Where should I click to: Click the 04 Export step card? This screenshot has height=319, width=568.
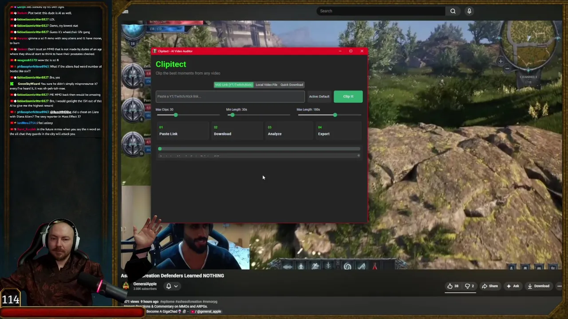[x=339, y=131]
